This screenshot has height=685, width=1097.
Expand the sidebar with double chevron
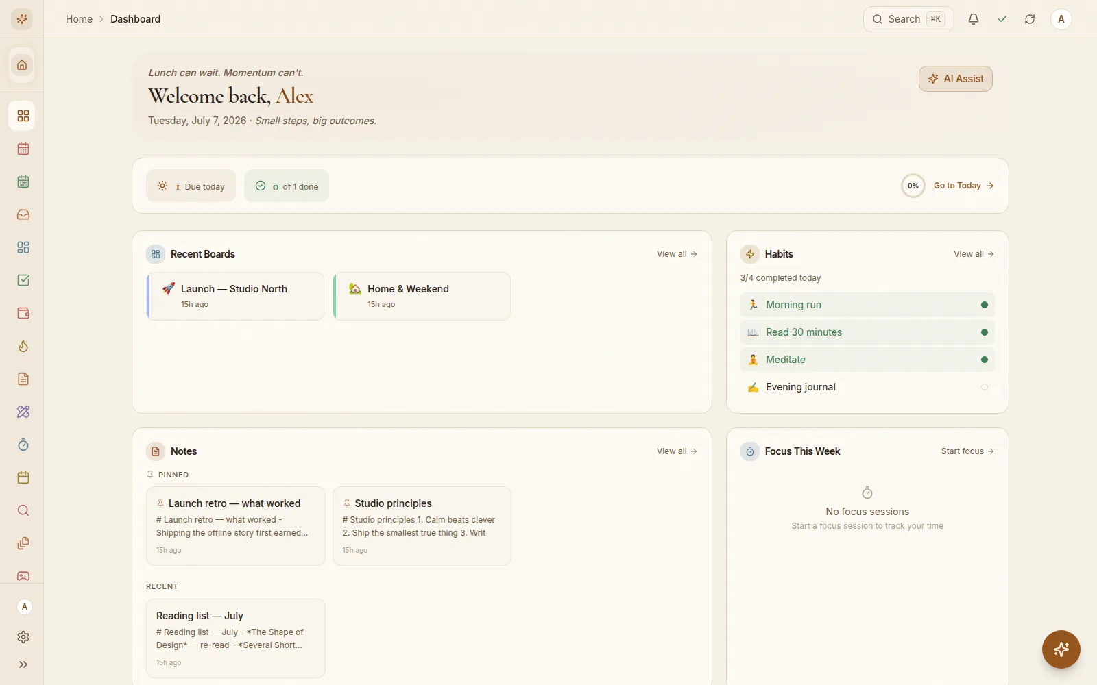23,664
